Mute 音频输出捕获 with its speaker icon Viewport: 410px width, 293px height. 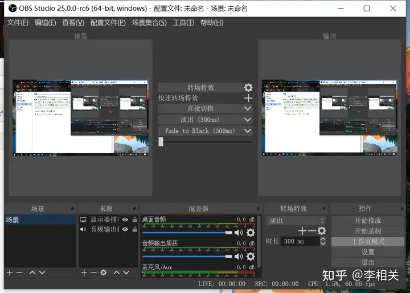point(239,257)
